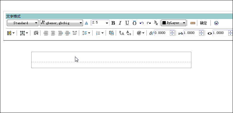Open the ByLayer color dropdown
Viewport: 233px width, 113px height.
pos(173,23)
